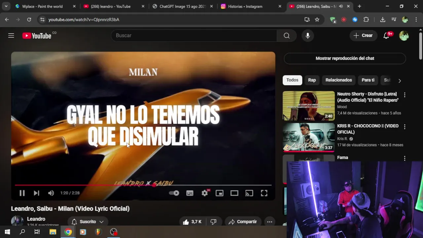The width and height of the screenshot is (423, 238).
Task: Go back in the browser
Action: (x=7, y=20)
